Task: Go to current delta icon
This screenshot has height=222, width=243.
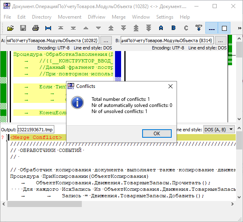Action: 48,28
